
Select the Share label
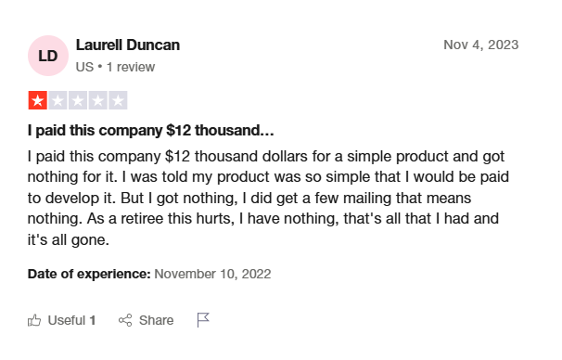(x=157, y=320)
